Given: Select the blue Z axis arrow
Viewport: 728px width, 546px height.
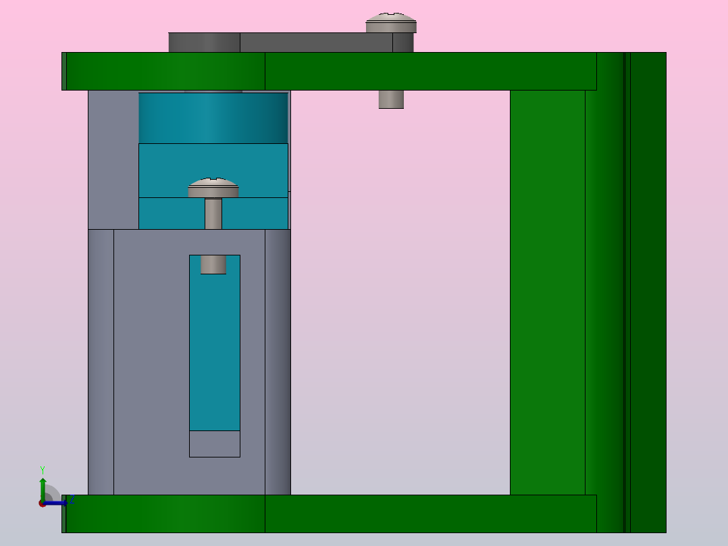Looking at the screenshot, I should 55,503.
